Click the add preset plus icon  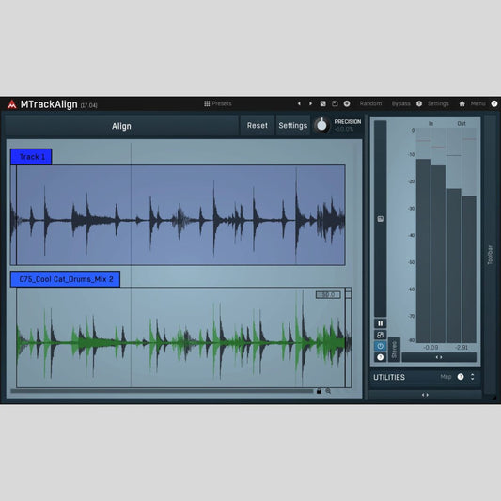tap(347, 103)
